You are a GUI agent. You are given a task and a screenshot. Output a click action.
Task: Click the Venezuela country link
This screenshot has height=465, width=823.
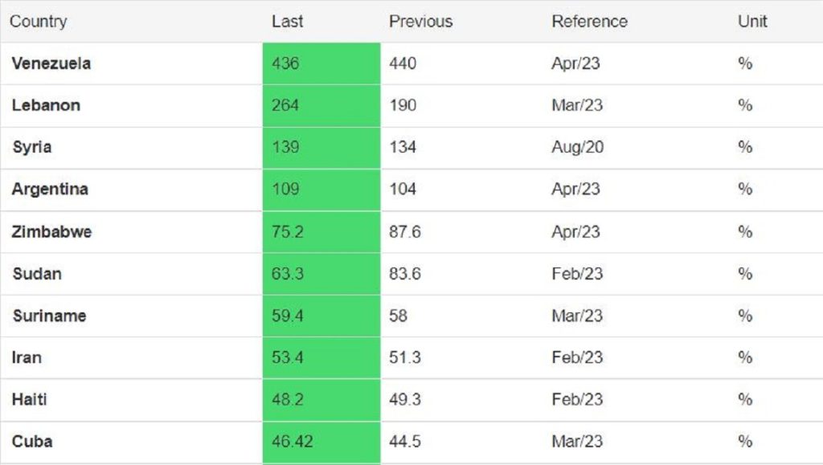51,63
